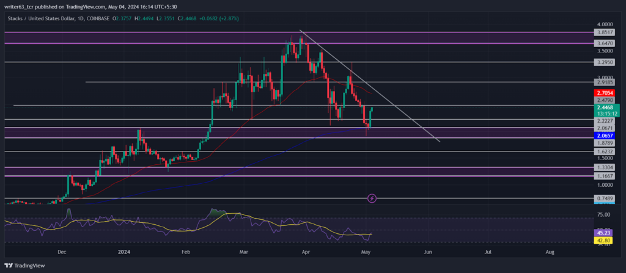Screen dimensions: 626x273
Task: Click the 3.8517 price label
Action: [x=603, y=32]
